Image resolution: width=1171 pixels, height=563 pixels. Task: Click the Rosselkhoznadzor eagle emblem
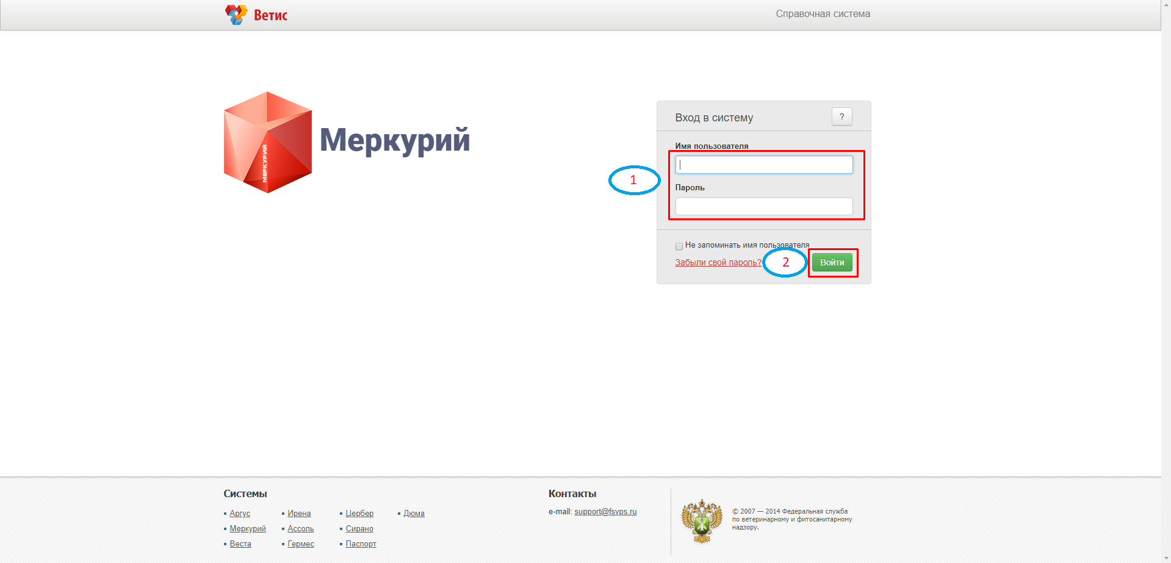(702, 521)
